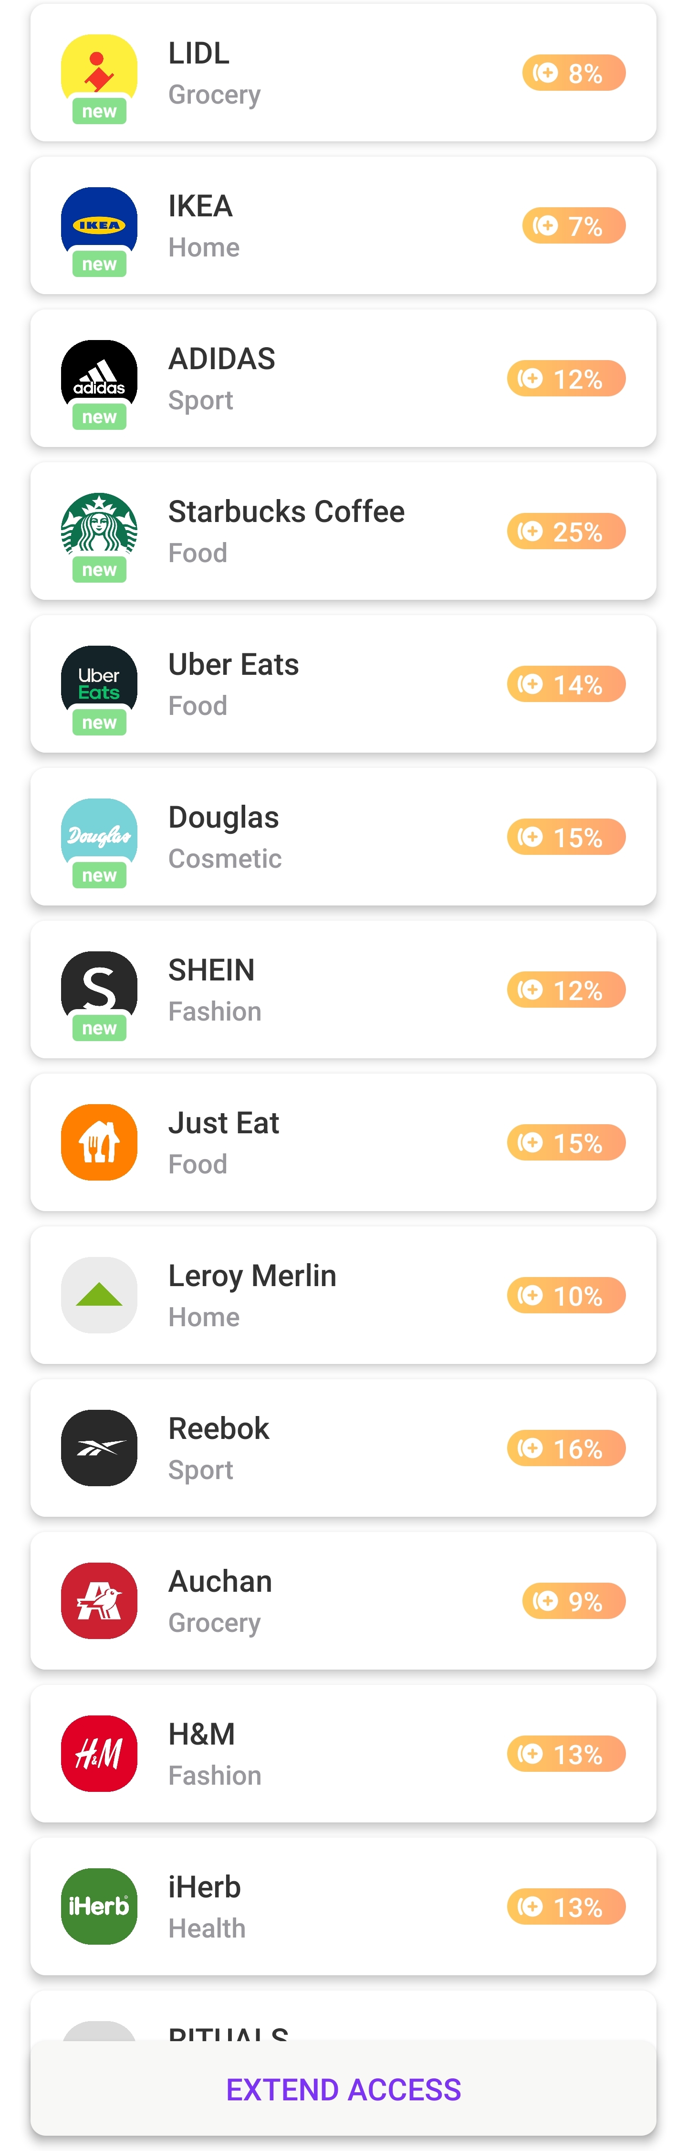Tap the orange Just Eat icon
The height and width of the screenshot is (2151, 687).
coord(99,1142)
